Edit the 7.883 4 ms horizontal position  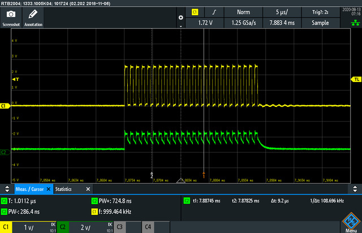[x=282, y=23]
